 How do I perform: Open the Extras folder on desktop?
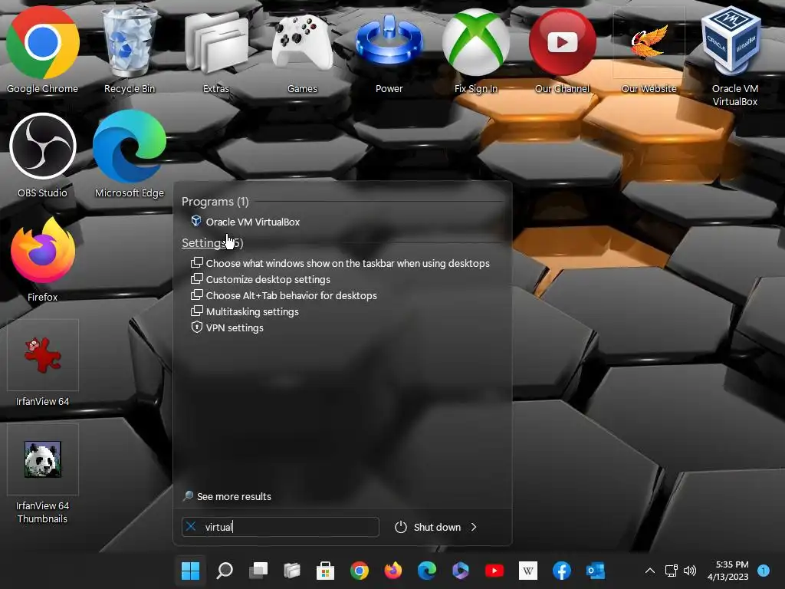click(215, 50)
